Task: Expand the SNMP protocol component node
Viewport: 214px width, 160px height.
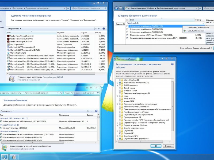Action: coord(117,85)
